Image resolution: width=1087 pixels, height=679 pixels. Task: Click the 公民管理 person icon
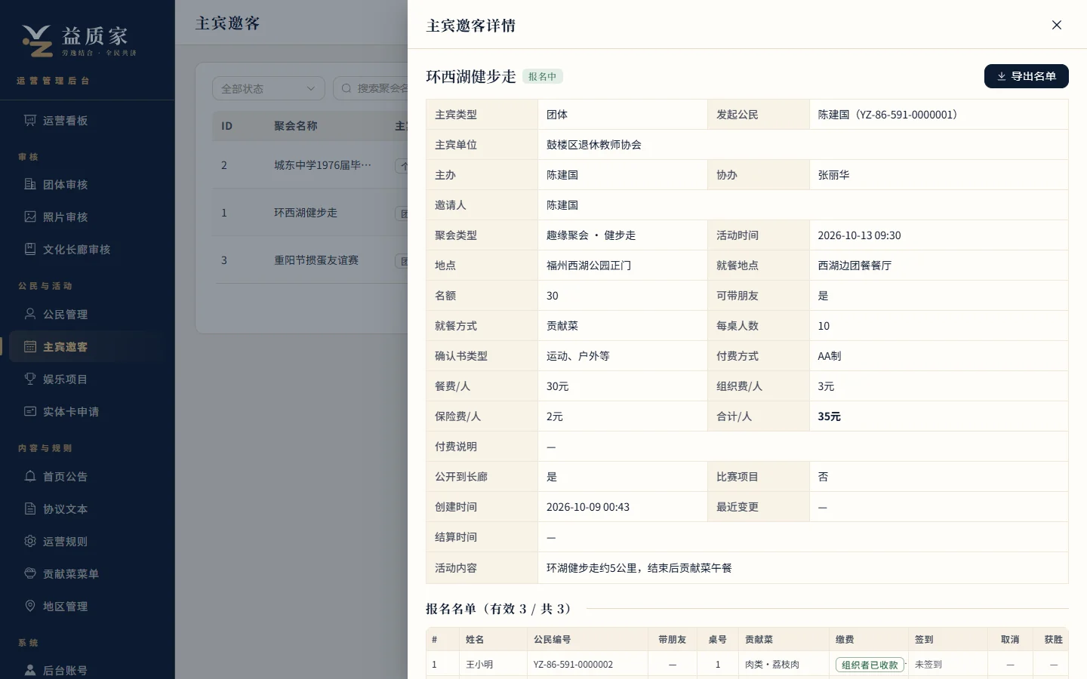tap(30, 314)
